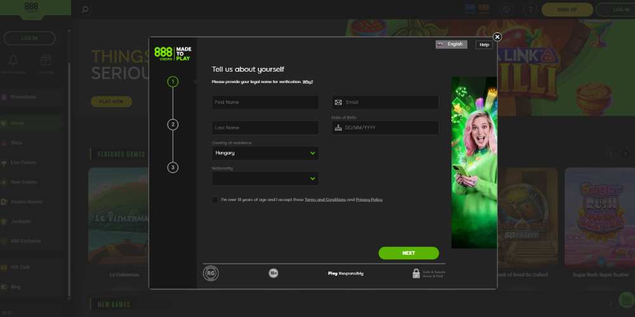The width and height of the screenshot is (635, 317).
Task: Click the search magnifier in top bar
Action: (x=85, y=10)
